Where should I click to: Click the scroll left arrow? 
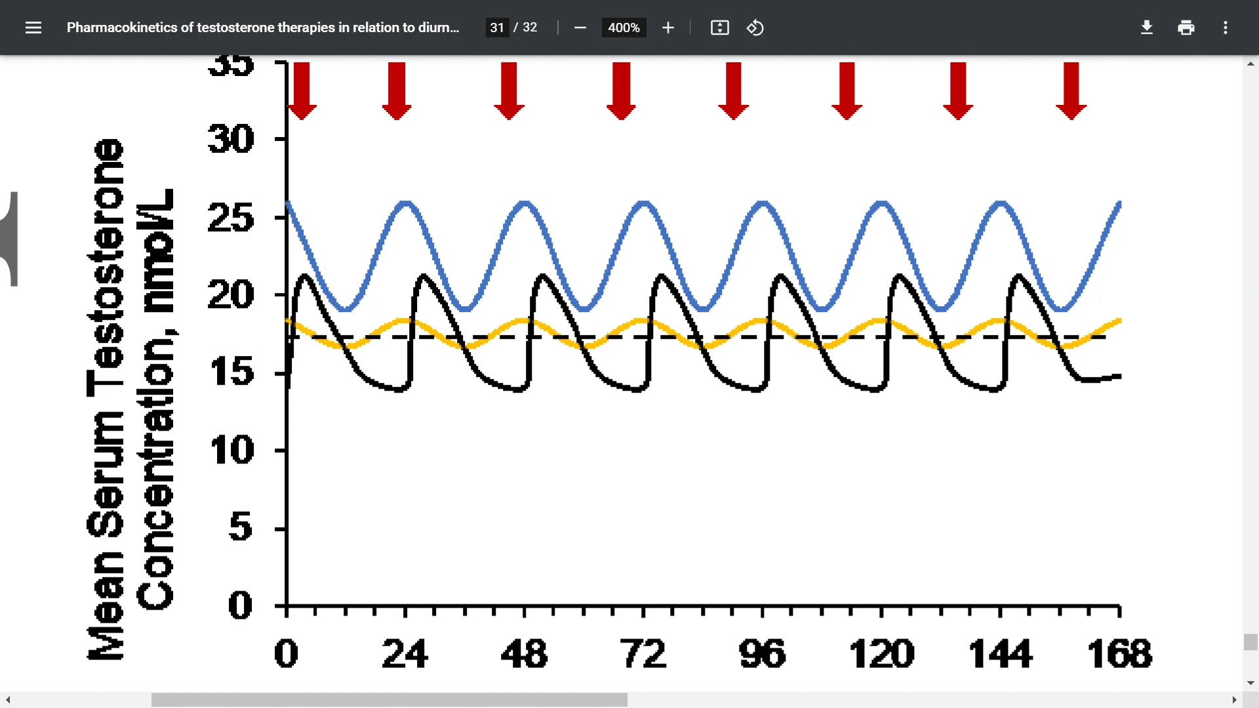(8, 700)
